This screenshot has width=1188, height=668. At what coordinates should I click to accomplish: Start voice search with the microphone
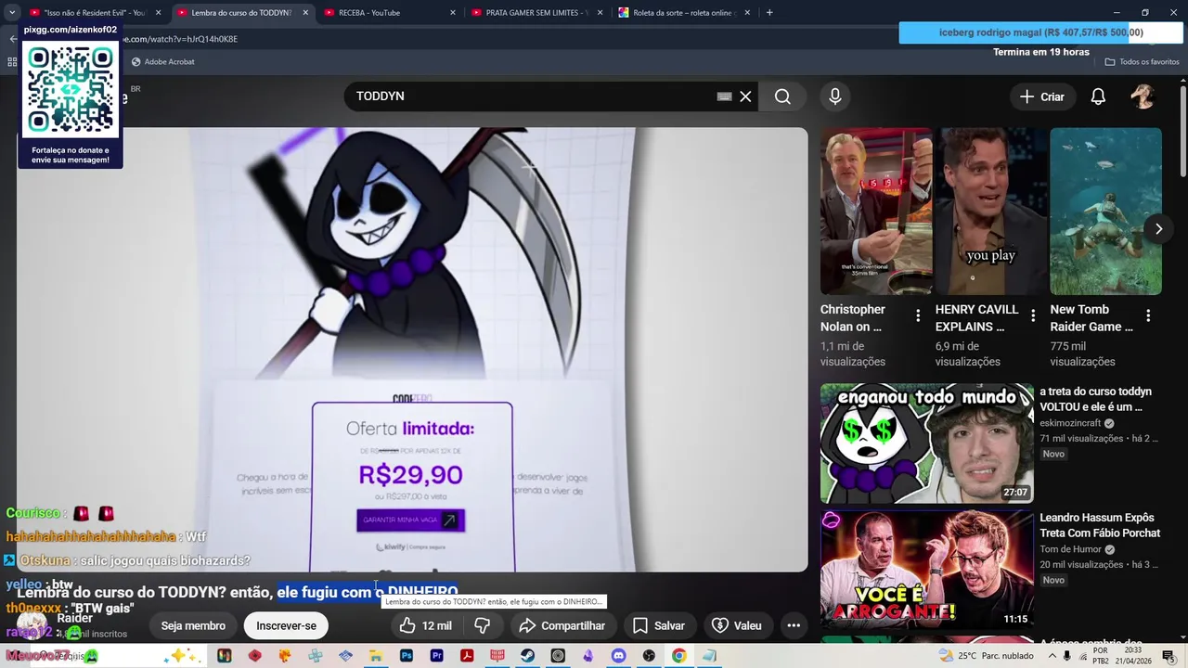point(834,96)
